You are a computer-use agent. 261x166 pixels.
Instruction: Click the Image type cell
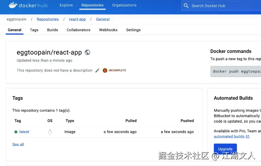(x=70, y=132)
